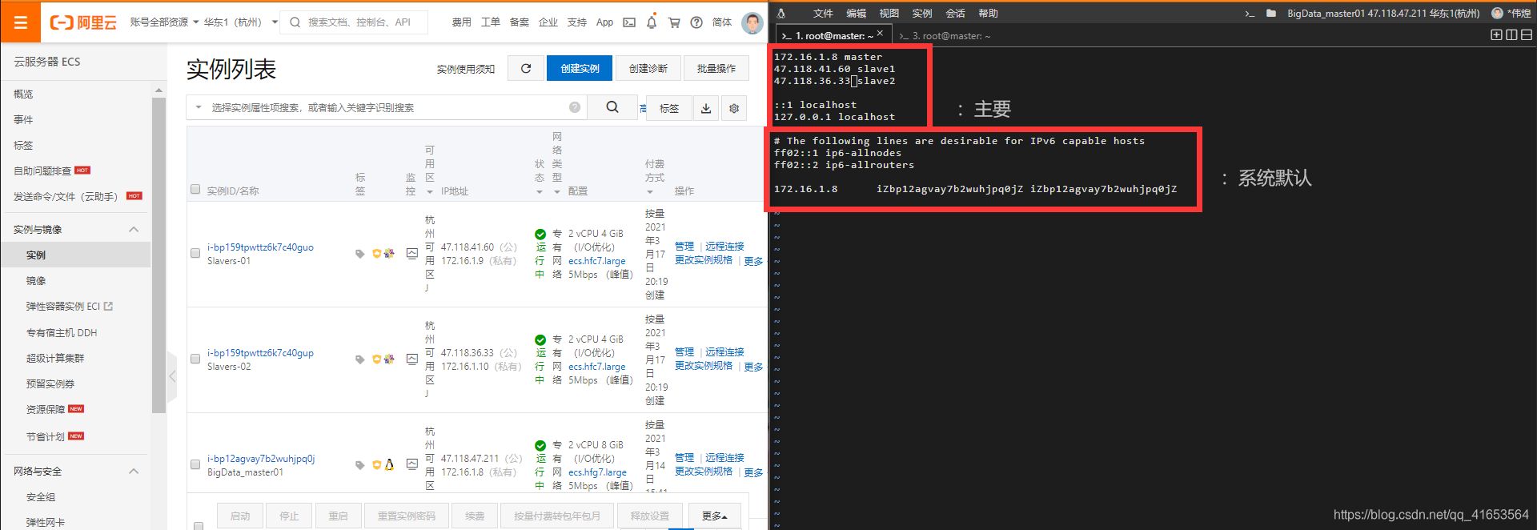Open status column filter arrow
This screenshot has width=1537, height=530.
(x=540, y=192)
